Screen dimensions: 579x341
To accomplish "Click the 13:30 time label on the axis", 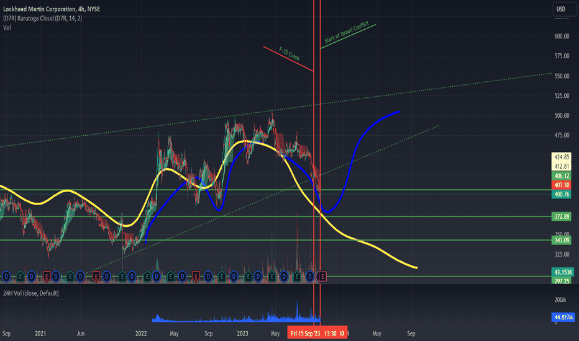I will point(330,334).
